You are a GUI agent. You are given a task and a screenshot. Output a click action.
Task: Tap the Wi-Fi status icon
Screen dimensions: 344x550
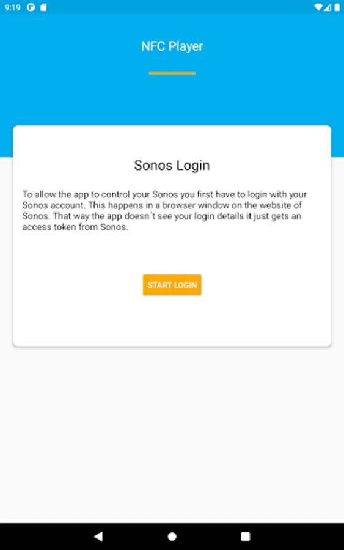[318, 7]
